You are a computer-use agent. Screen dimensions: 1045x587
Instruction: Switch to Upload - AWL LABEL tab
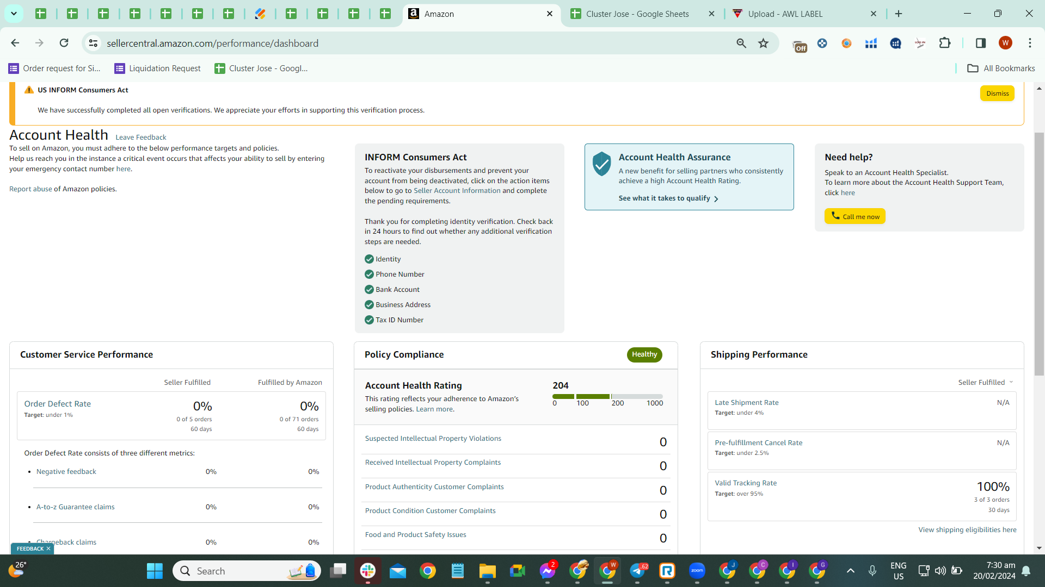coord(785,14)
